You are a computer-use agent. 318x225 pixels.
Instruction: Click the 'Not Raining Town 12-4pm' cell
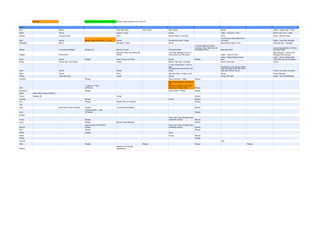181,39
